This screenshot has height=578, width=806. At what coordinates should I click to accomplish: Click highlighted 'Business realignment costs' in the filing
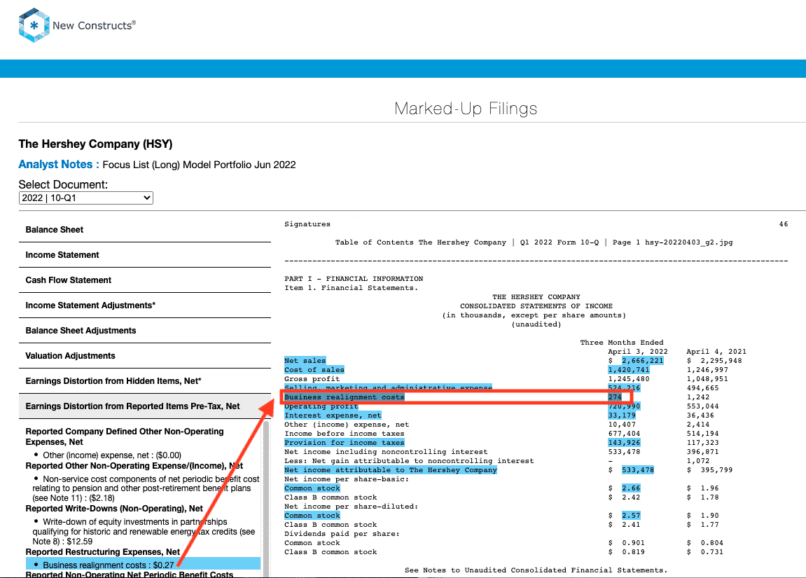click(x=345, y=397)
